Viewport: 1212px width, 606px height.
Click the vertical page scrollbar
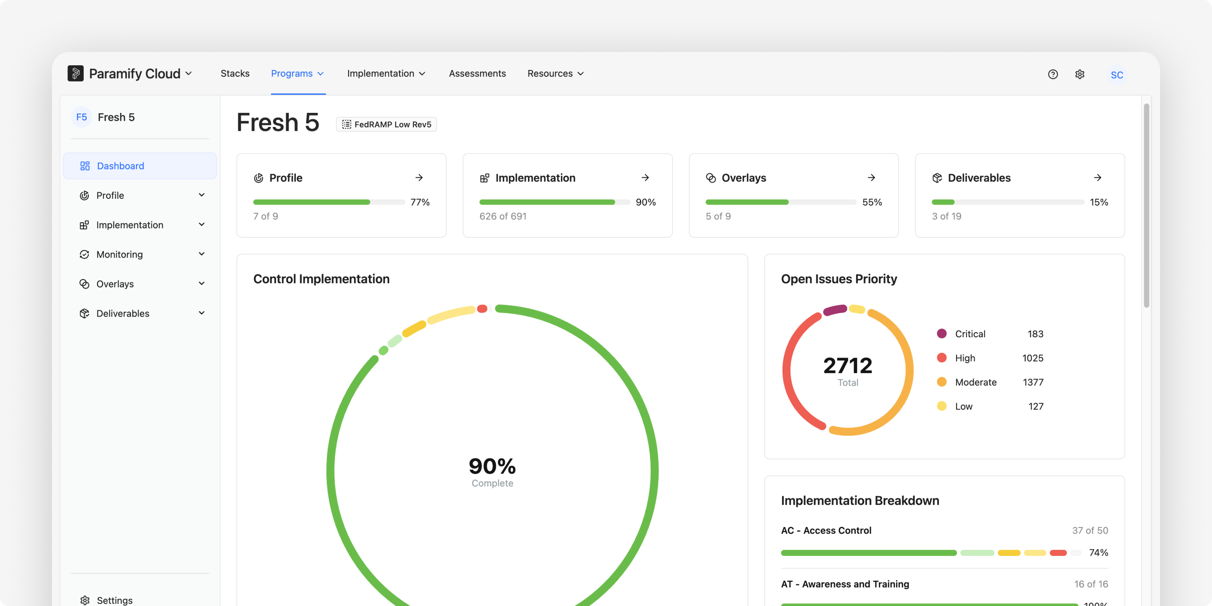[1146, 206]
